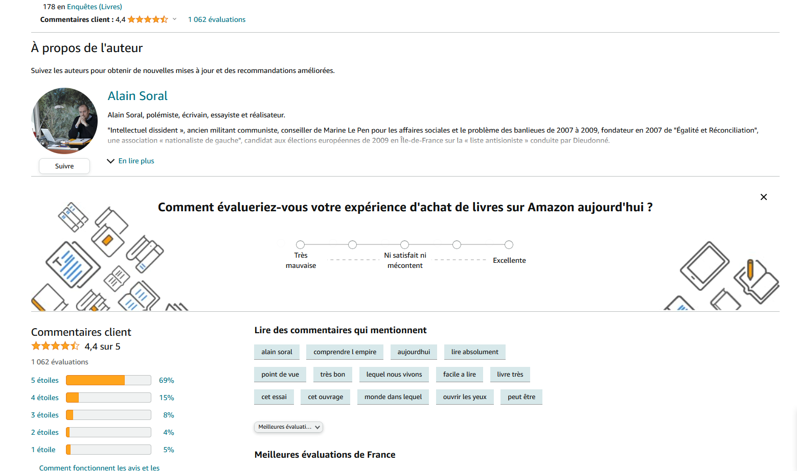Choose the second survey rating circle

pos(352,244)
